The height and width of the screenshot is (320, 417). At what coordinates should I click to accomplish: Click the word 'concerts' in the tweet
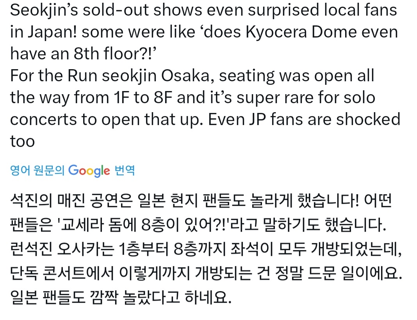pos(43,120)
